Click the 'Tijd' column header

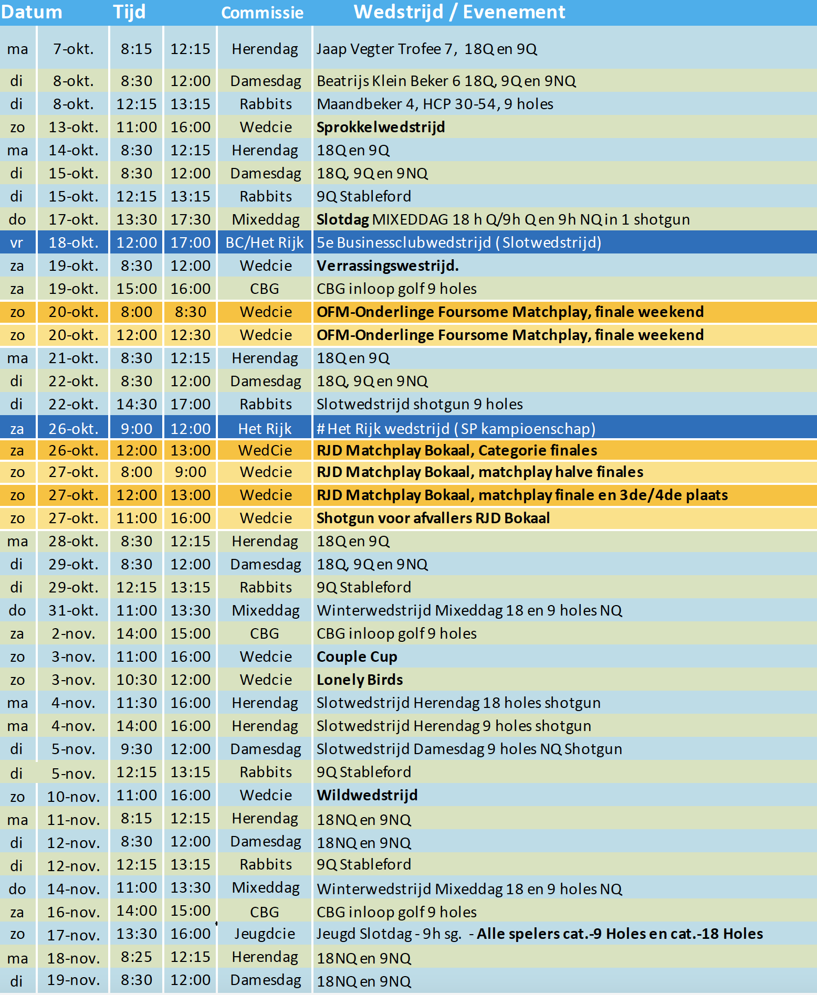(129, 12)
